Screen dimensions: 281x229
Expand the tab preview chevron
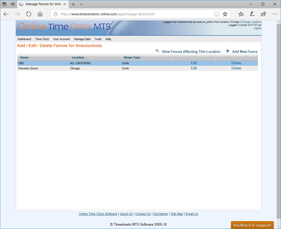pos(81,4)
